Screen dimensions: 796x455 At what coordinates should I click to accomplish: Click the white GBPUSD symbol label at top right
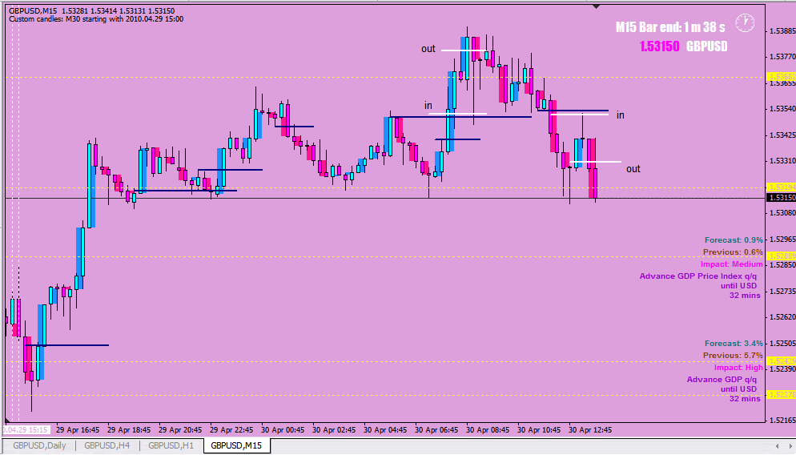pyautogui.click(x=706, y=46)
